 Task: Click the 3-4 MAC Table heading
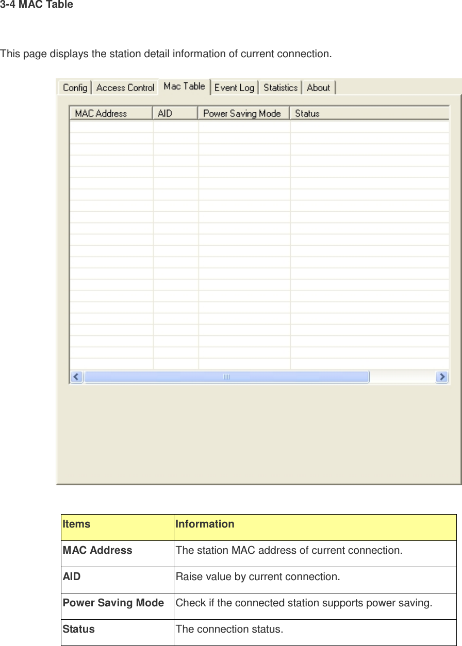(36, 6)
